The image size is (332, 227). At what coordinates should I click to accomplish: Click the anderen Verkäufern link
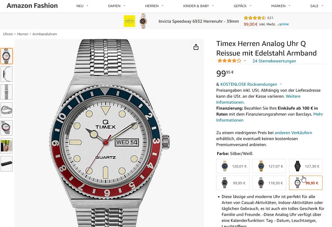[293, 133]
